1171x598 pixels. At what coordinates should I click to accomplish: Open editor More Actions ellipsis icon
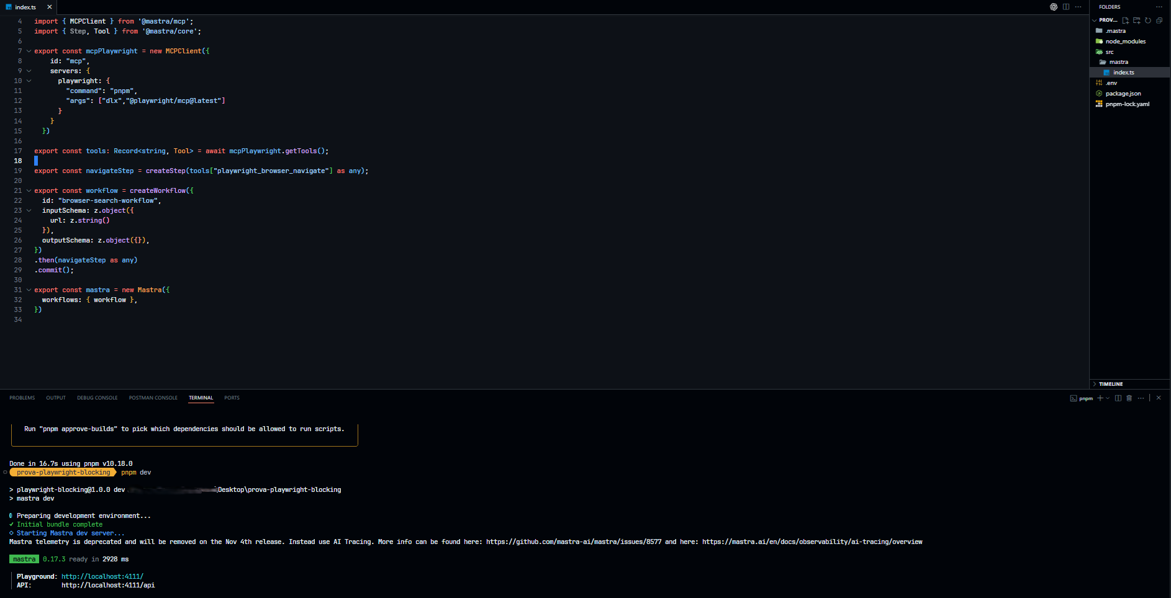(x=1078, y=7)
